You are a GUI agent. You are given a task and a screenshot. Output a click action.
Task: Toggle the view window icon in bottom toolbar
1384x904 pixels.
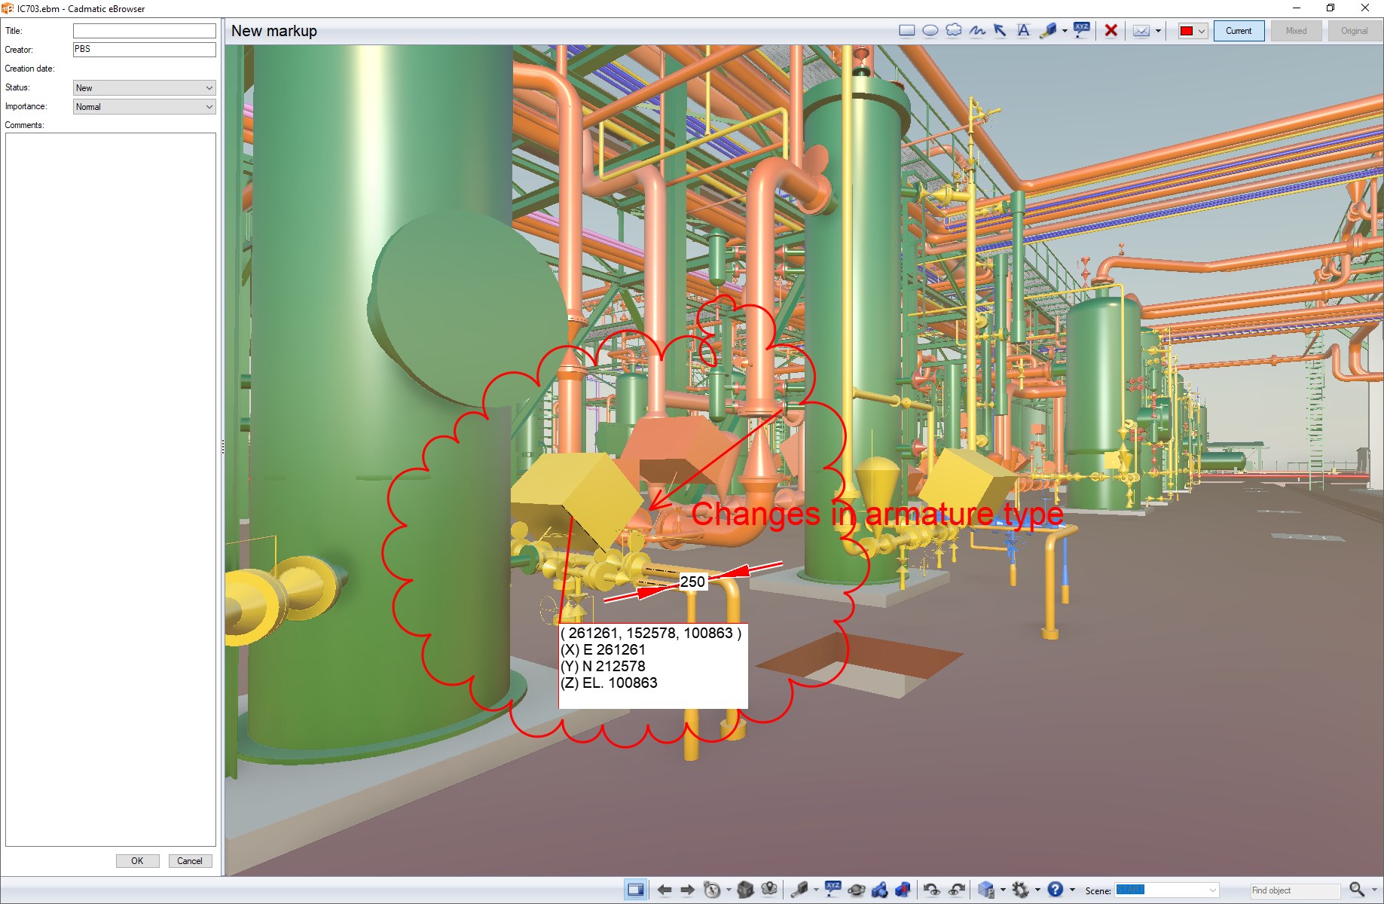click(635, 890)
